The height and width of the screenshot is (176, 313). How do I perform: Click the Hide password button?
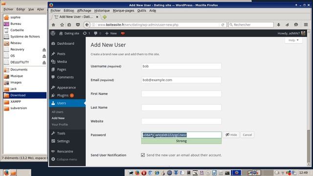point(231,135)
